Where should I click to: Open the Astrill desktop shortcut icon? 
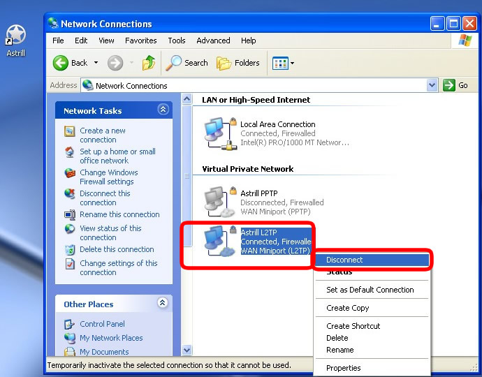pos(15,36)
